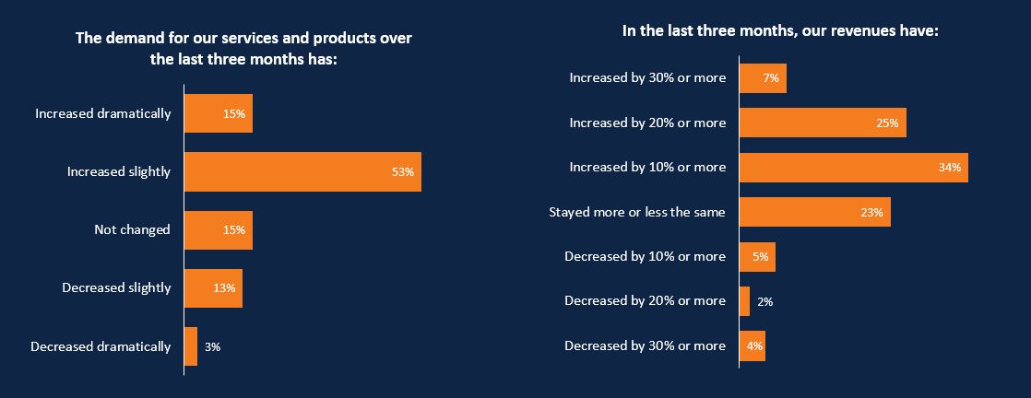Click the Stayed more or less the same label
1031x398 pixels.
click(637, 212)
